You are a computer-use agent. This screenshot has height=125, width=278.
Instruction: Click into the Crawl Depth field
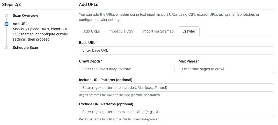[127, 69]
